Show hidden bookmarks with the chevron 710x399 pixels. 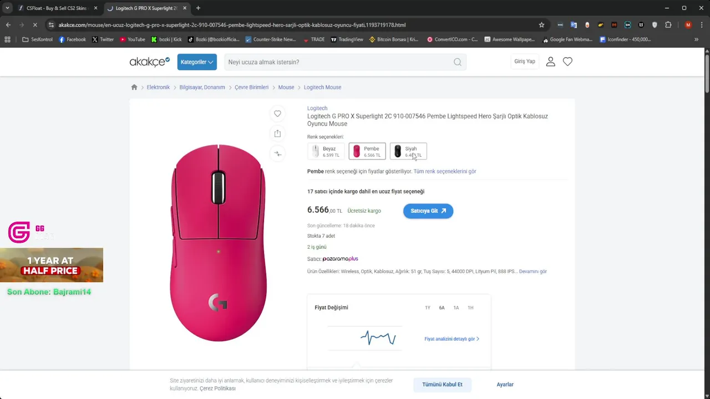[696, 39]
